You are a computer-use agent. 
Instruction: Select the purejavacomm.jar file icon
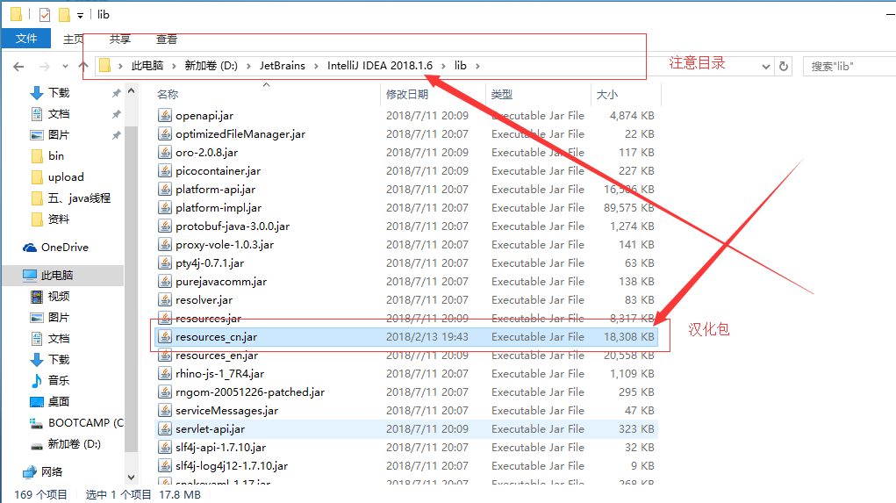point(165,281)
